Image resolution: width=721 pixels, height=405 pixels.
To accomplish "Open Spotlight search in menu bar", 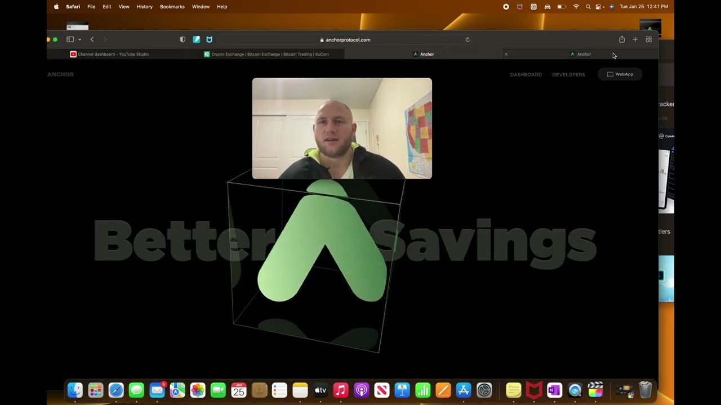I will pos(588,7).
